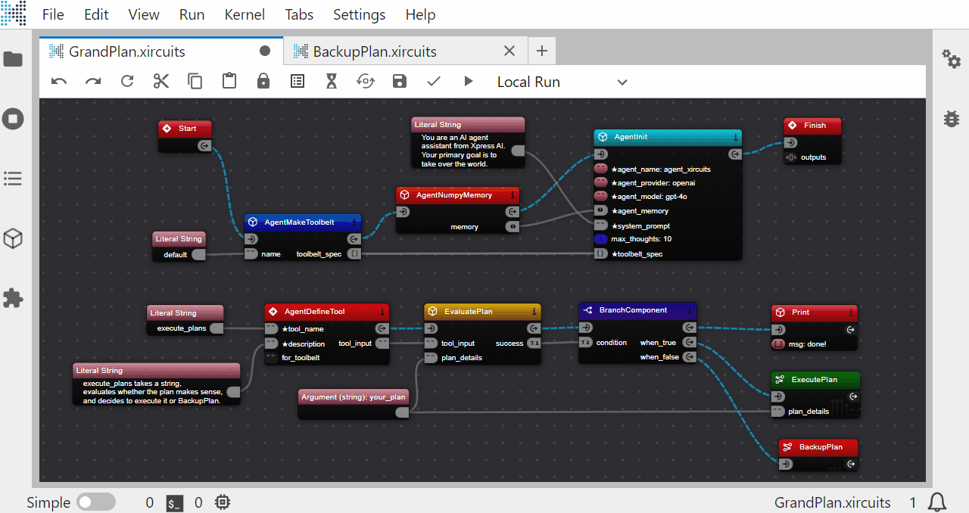Click the hourglass icon in the toolbar
Screen dimensions: 969x513
click(332, 82)
